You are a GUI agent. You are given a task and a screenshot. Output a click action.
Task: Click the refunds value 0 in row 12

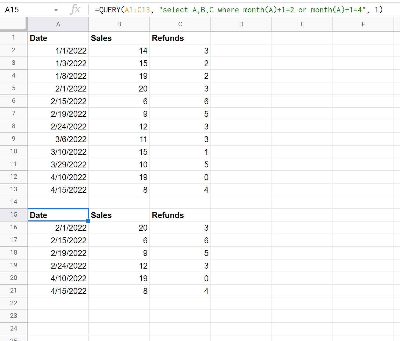pyautogui.click(x=180, y=177)
